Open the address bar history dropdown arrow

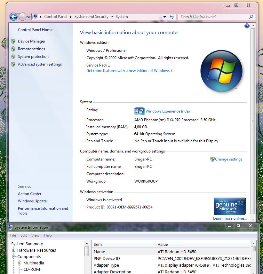point(165,17)
